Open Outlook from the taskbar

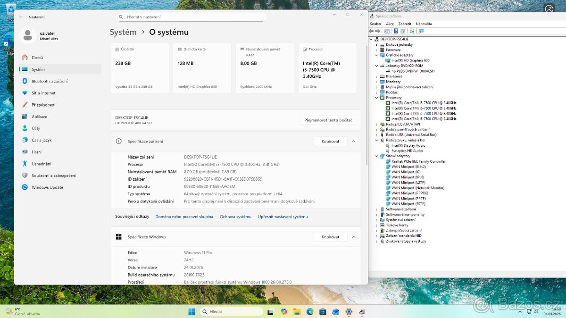tap(336, 311)
